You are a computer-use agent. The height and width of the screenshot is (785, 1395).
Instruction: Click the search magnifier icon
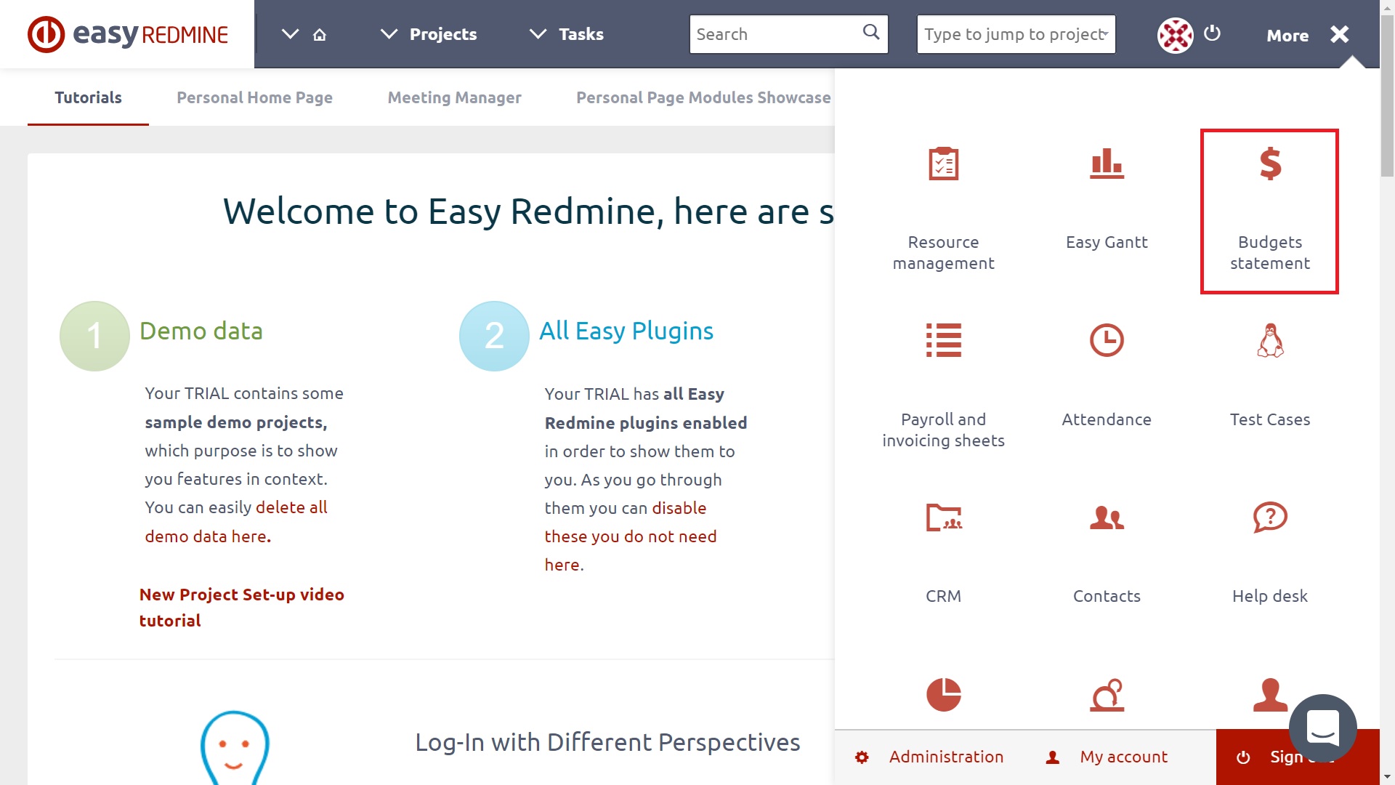pyautogui.click(x=871, y=31)
